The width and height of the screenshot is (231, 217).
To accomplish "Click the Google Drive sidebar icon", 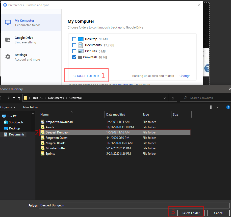I will point(8,40).
